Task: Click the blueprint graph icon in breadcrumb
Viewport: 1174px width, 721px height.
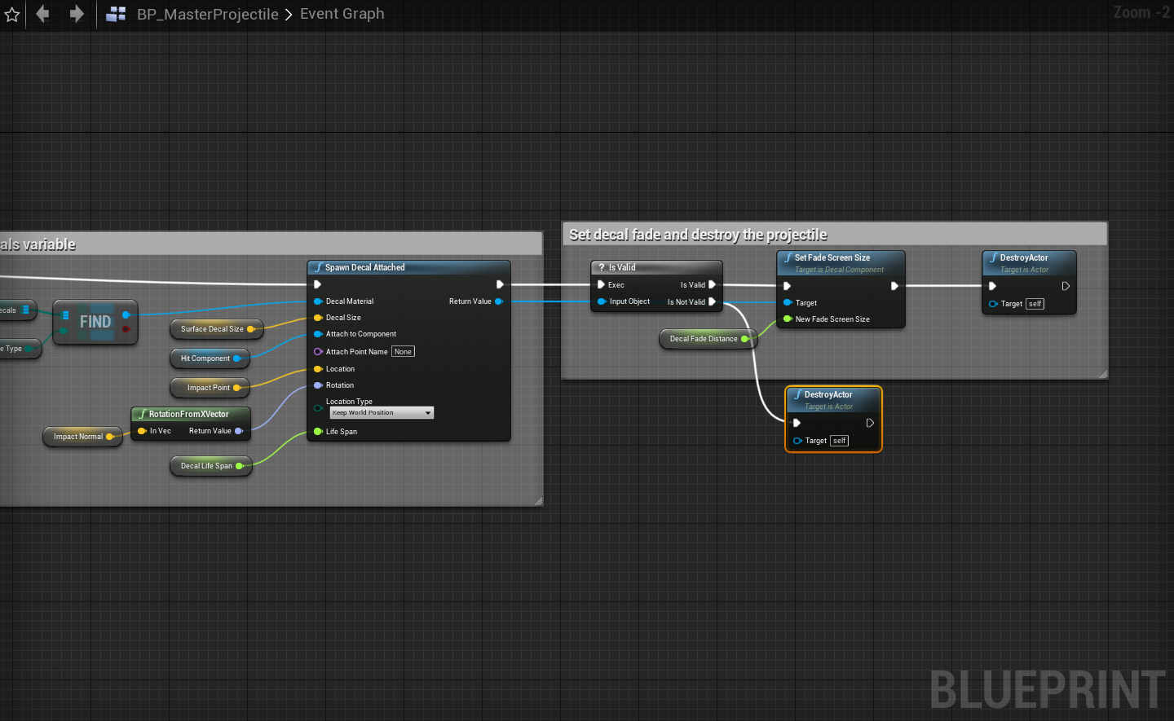Action: [116, 14]
